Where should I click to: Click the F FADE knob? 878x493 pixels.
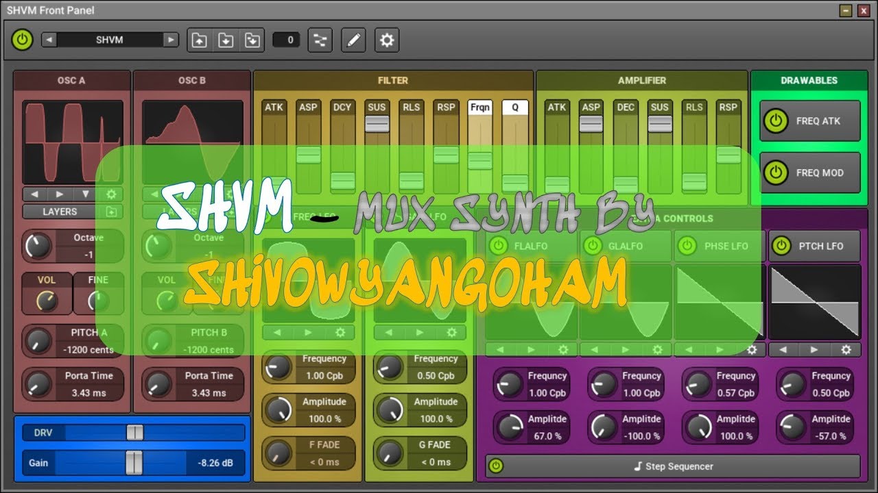click(x=278, y=453)
